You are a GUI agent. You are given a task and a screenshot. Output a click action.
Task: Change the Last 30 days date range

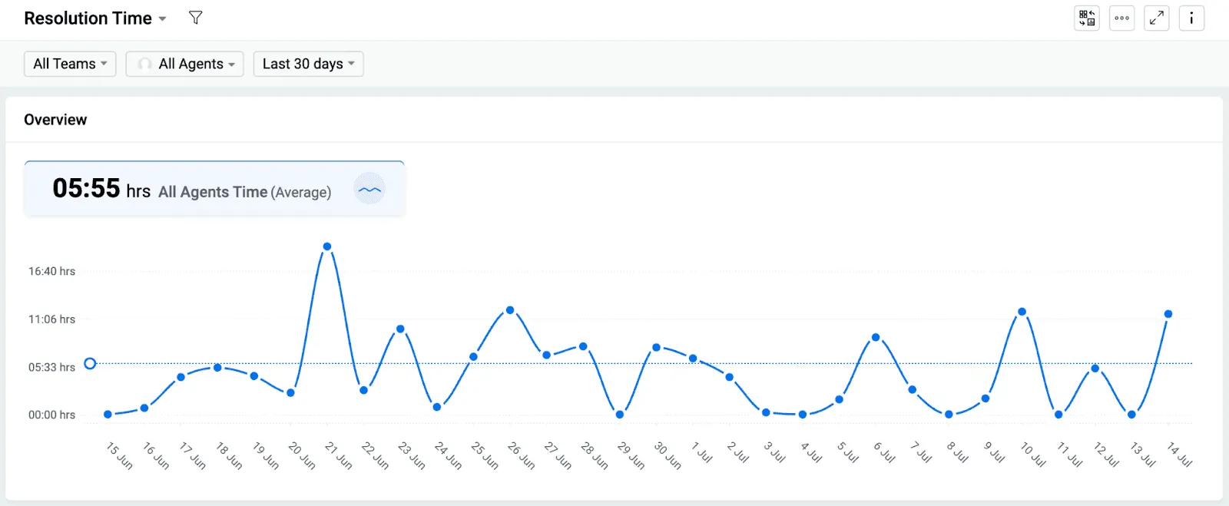[x=308, y=64]
